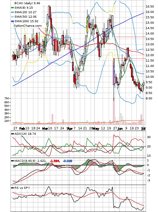Click the May label on date axis
Viewport: 158px width, 212px height.
point(96,129)
